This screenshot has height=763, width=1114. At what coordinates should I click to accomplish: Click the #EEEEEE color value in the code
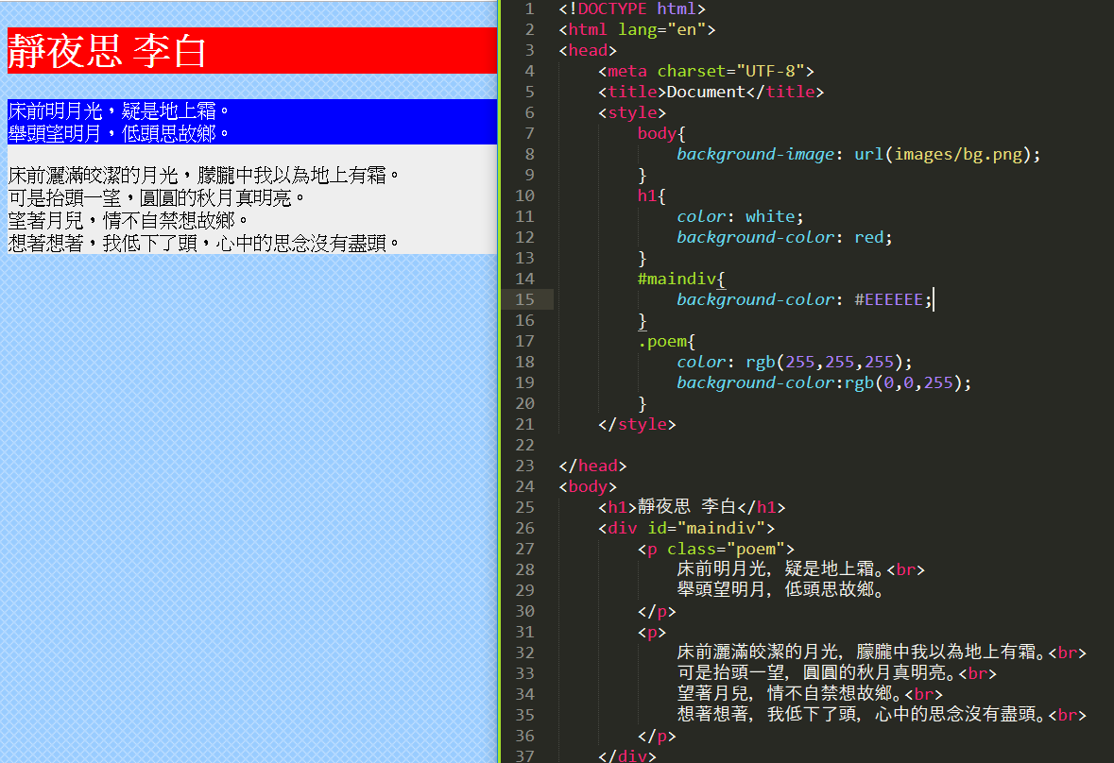888,299
